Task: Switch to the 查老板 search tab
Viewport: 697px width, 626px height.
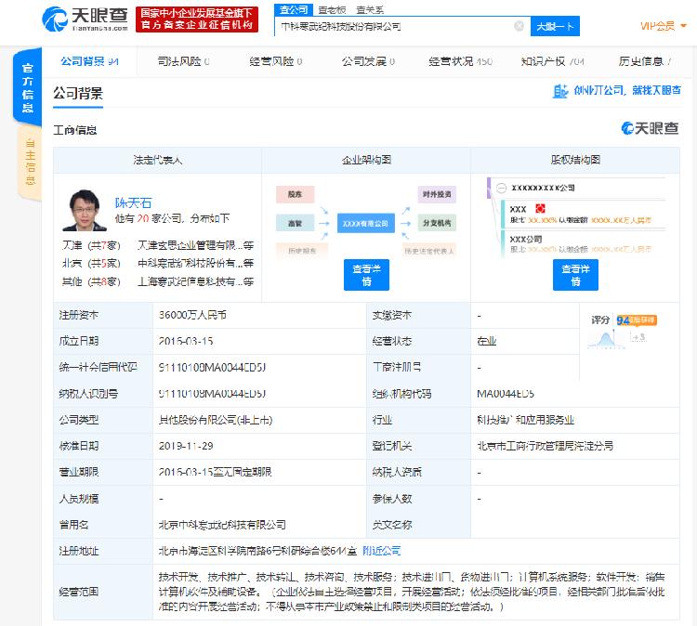Action: click(332, 10)
